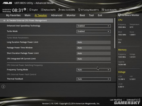The height and width of the screenshot is (106, 142).
Task: Open Qfan Control(F6) fan icon
Action: (x=60, y=10)
